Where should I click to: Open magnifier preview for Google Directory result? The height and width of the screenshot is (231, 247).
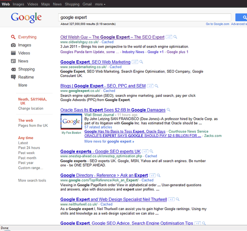tap(159, 175)
